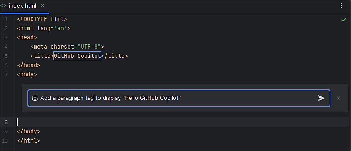Click the <html lang="en"> line
This screenshot has height=151, width=351.
pos(44,29)
